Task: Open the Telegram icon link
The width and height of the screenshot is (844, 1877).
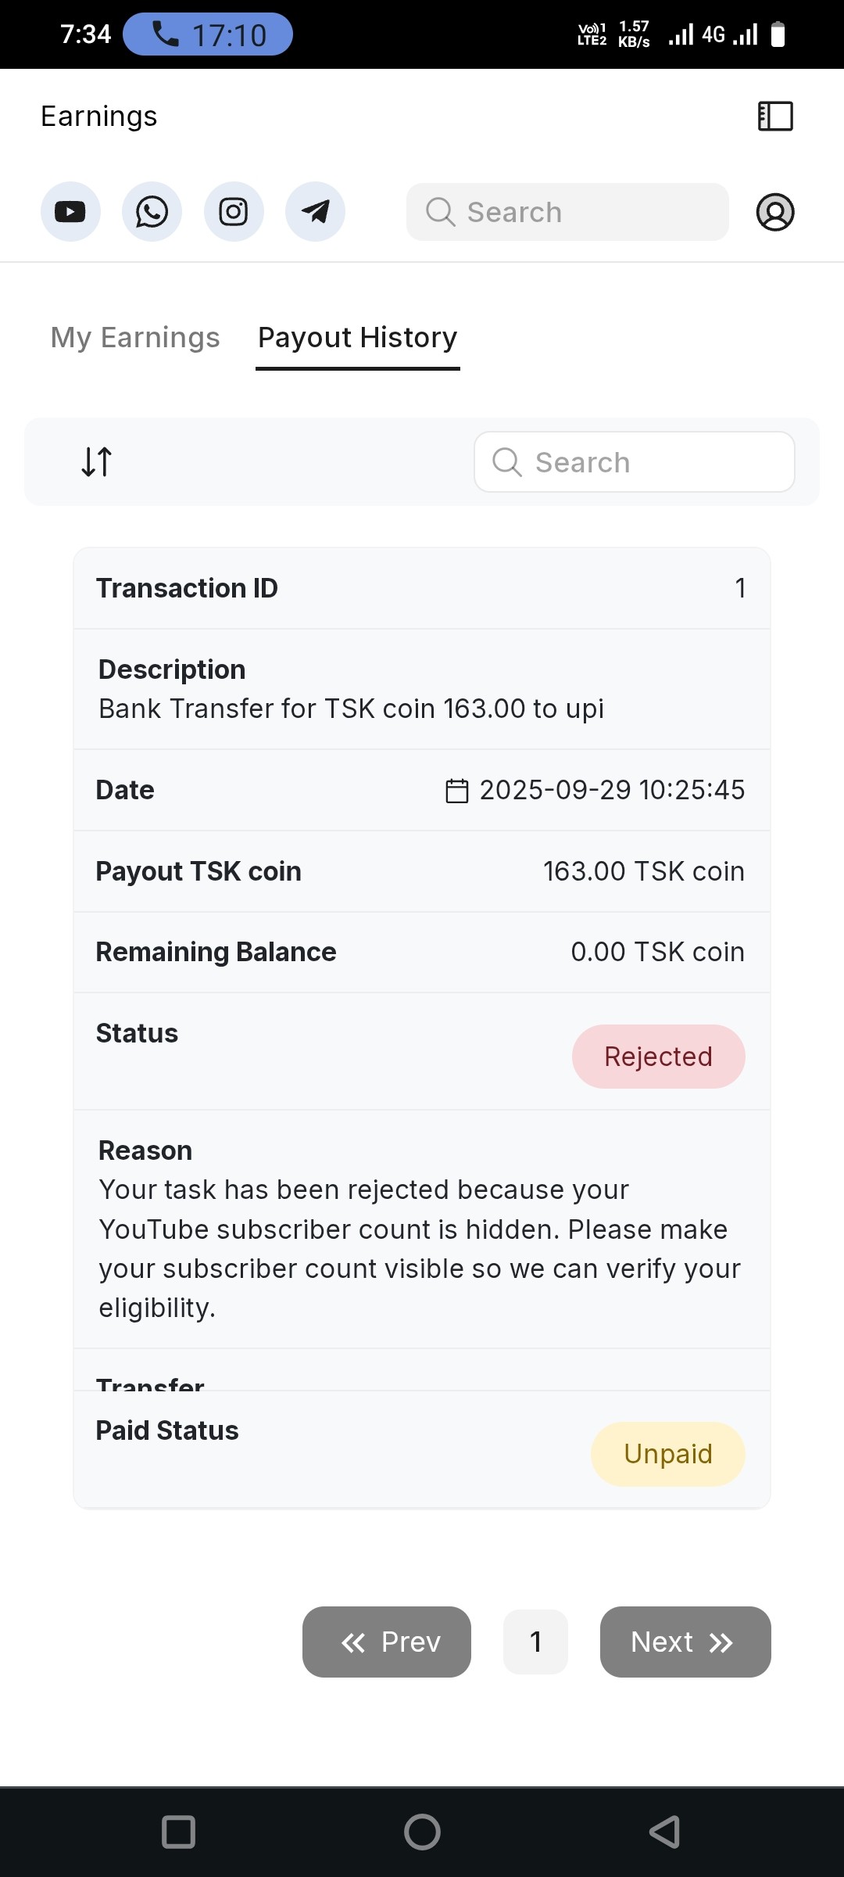Action: [x=315, y=212]
